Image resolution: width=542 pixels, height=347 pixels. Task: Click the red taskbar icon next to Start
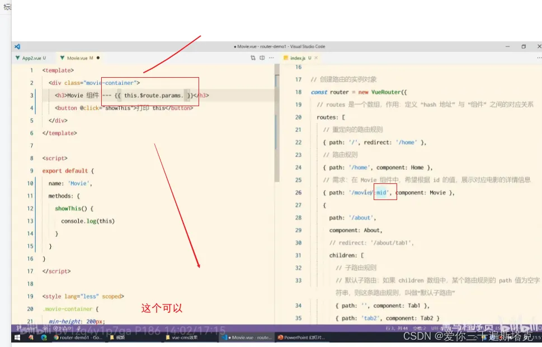coord(31,338)
